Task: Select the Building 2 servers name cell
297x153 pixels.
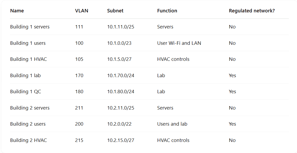Action: 30,108
